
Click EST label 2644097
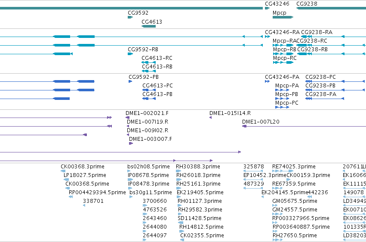coord(155,236)
